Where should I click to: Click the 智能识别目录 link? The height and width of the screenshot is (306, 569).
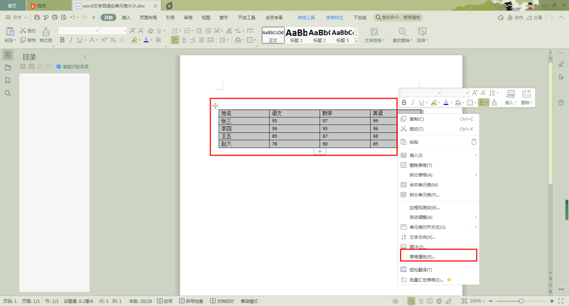pyautogui.click(x=73, y=67)
